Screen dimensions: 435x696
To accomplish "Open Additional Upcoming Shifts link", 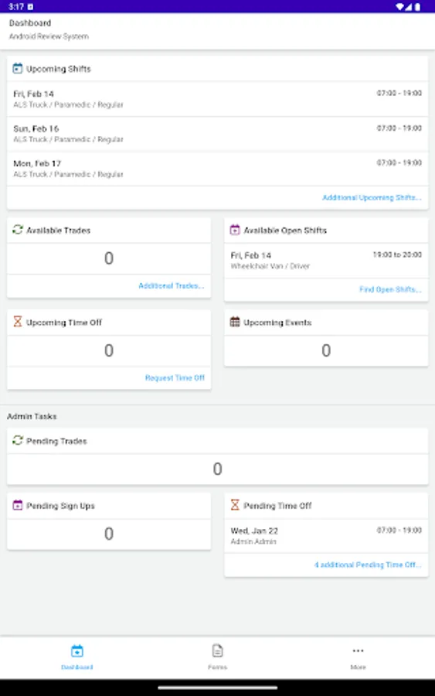I will pos(372,197).
